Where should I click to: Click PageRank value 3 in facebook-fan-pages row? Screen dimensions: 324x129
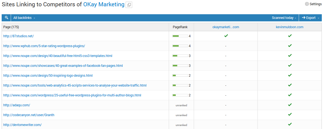tap(190, 66)
